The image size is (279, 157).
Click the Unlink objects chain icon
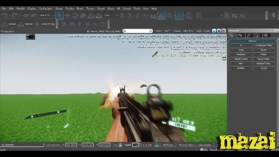34,16
